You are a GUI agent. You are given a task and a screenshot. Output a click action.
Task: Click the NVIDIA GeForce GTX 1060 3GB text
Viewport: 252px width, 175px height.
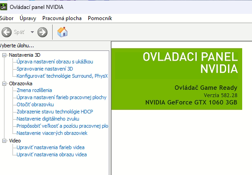click(x=191, y=102)
